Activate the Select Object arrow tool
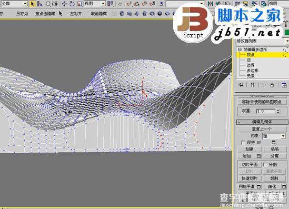Screen dimensions: 289x209 click(32, 4)
